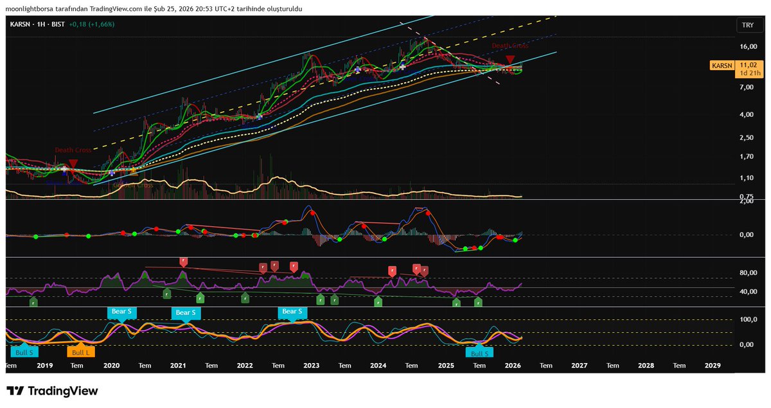Click the orange Bull L tag
771x408 pixels.
tap(81, 351)
